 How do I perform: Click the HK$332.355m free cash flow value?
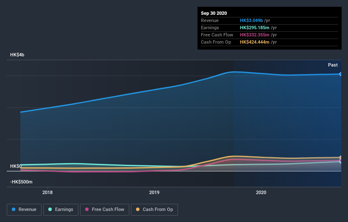coord(255,35)
